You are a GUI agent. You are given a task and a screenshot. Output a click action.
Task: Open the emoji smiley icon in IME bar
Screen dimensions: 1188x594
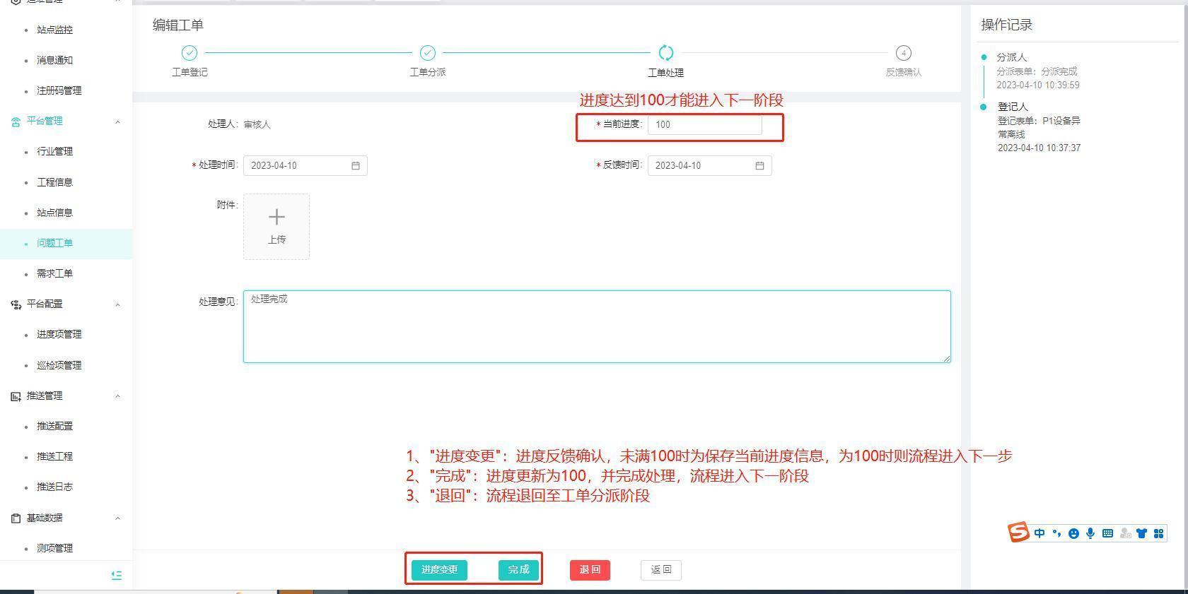tap(1073, 533)
